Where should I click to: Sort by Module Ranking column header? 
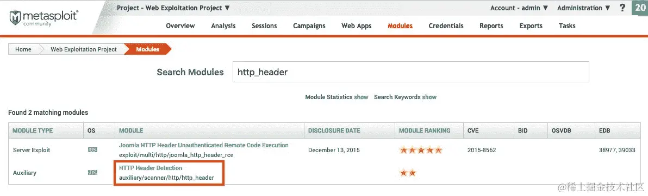point(425,130)
